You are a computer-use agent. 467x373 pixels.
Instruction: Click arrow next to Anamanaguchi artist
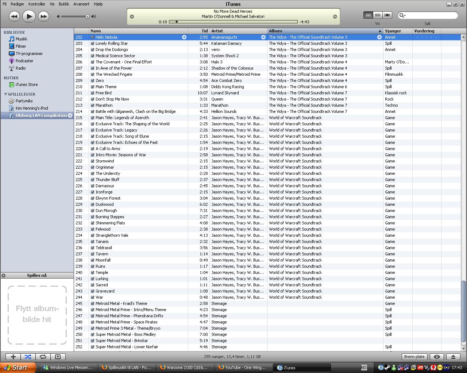point(263,37)
